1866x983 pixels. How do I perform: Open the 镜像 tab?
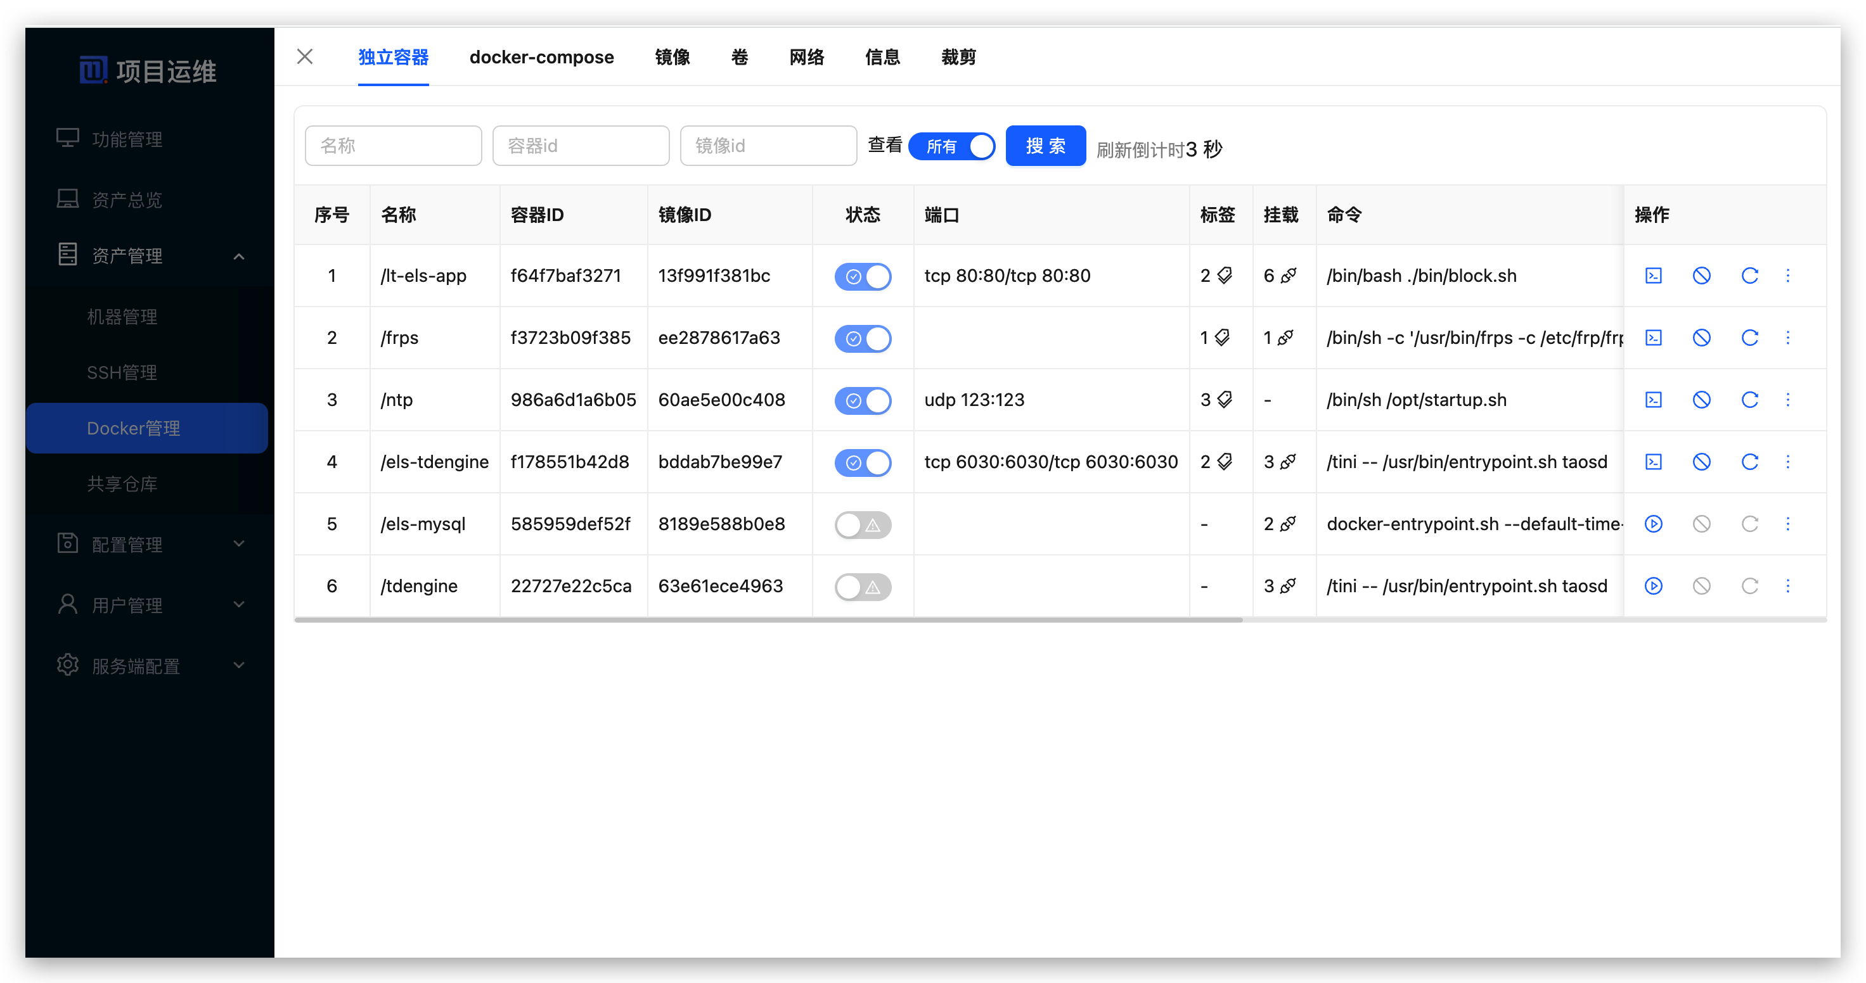pos(671,57)
